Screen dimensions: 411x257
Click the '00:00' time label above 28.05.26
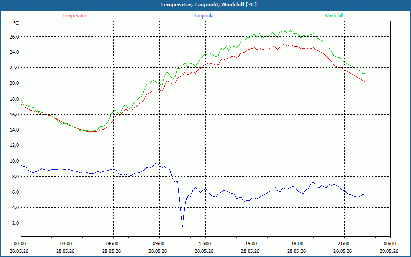coord(19,244)
